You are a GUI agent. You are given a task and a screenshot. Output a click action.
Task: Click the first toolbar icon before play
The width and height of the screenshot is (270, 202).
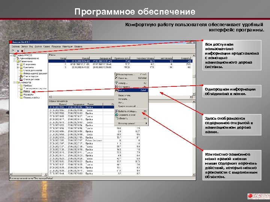point(13,51)
